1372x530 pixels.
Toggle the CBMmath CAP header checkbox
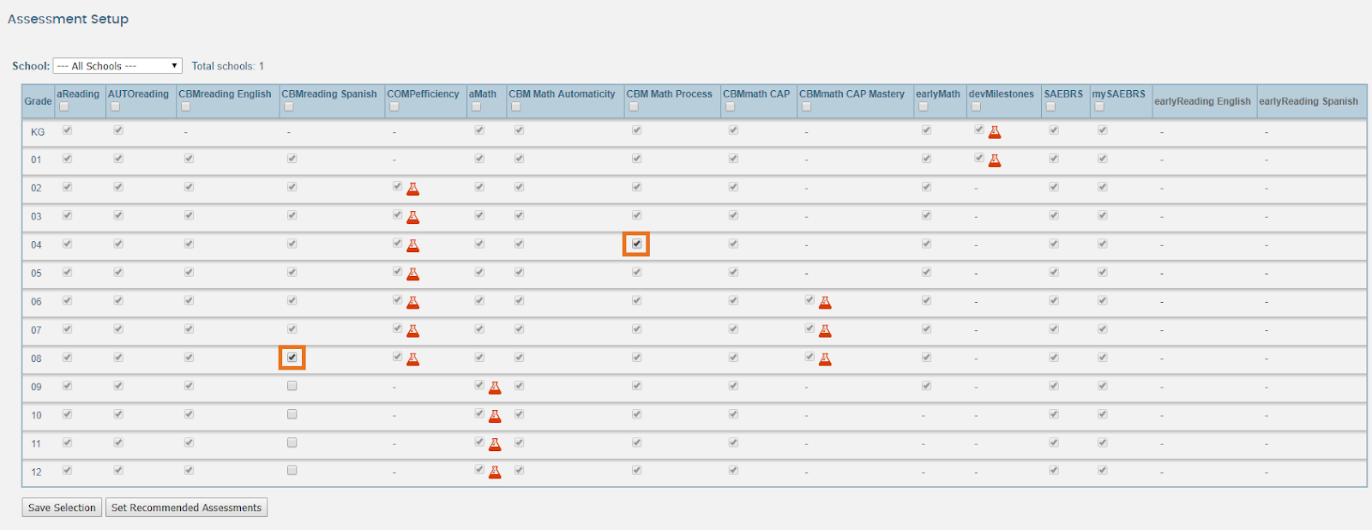pos(730,107)
